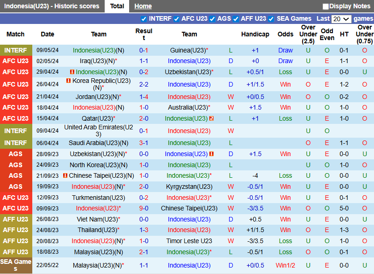The image size is (374, 274).
Task: Uncheck the INTERF filter checkbox
Action: [x=143, y=19]
